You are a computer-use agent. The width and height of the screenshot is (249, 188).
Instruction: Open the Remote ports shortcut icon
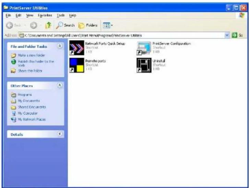[x=77, y=65]
